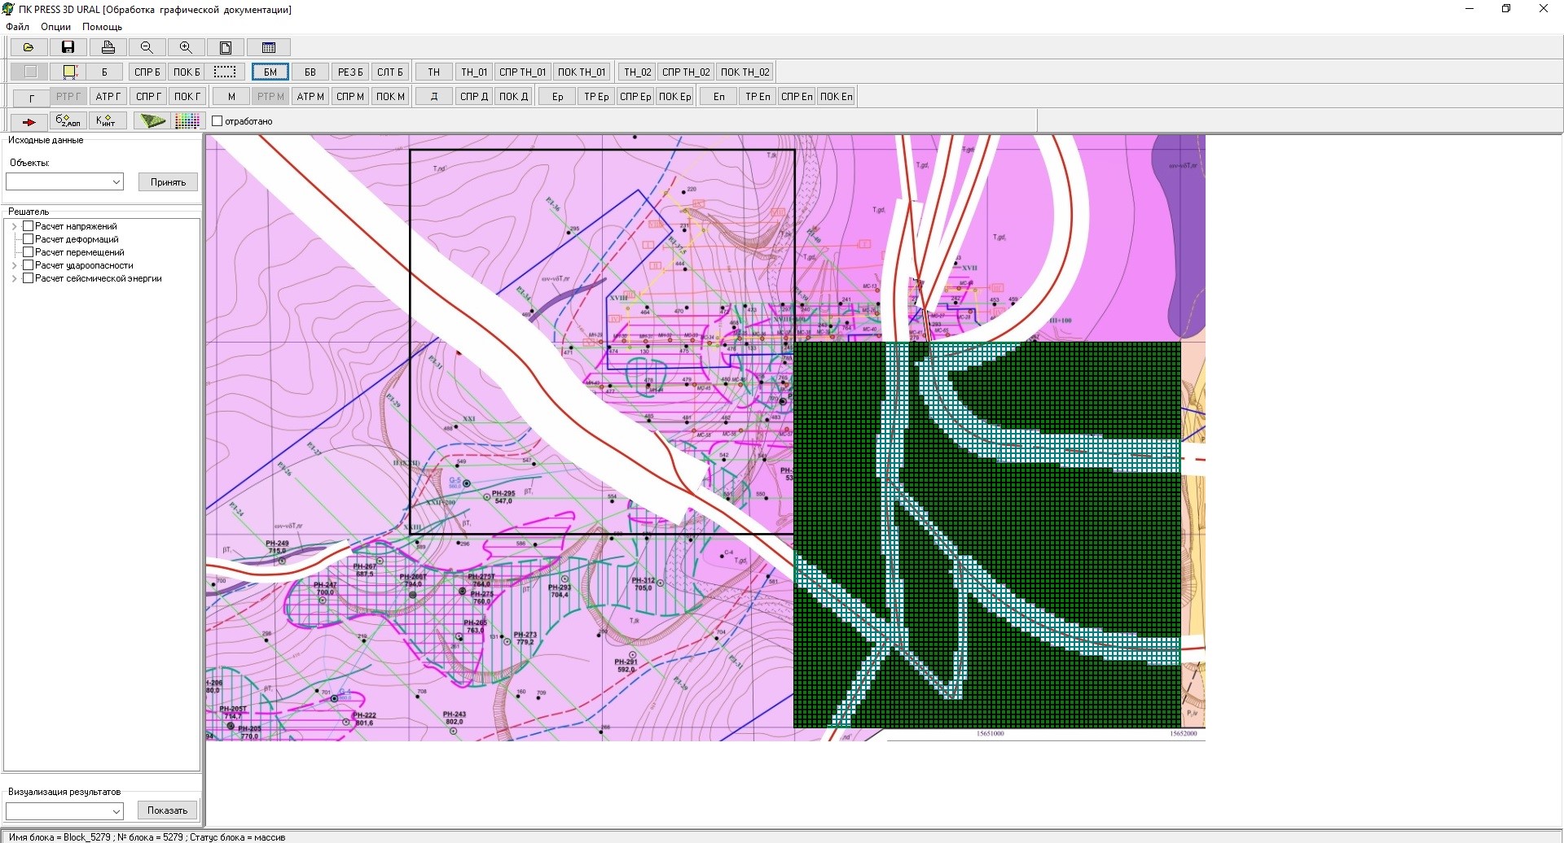
Task: Click the 'ПОК Д' toolbar button
Action: (x=514, y=97)
